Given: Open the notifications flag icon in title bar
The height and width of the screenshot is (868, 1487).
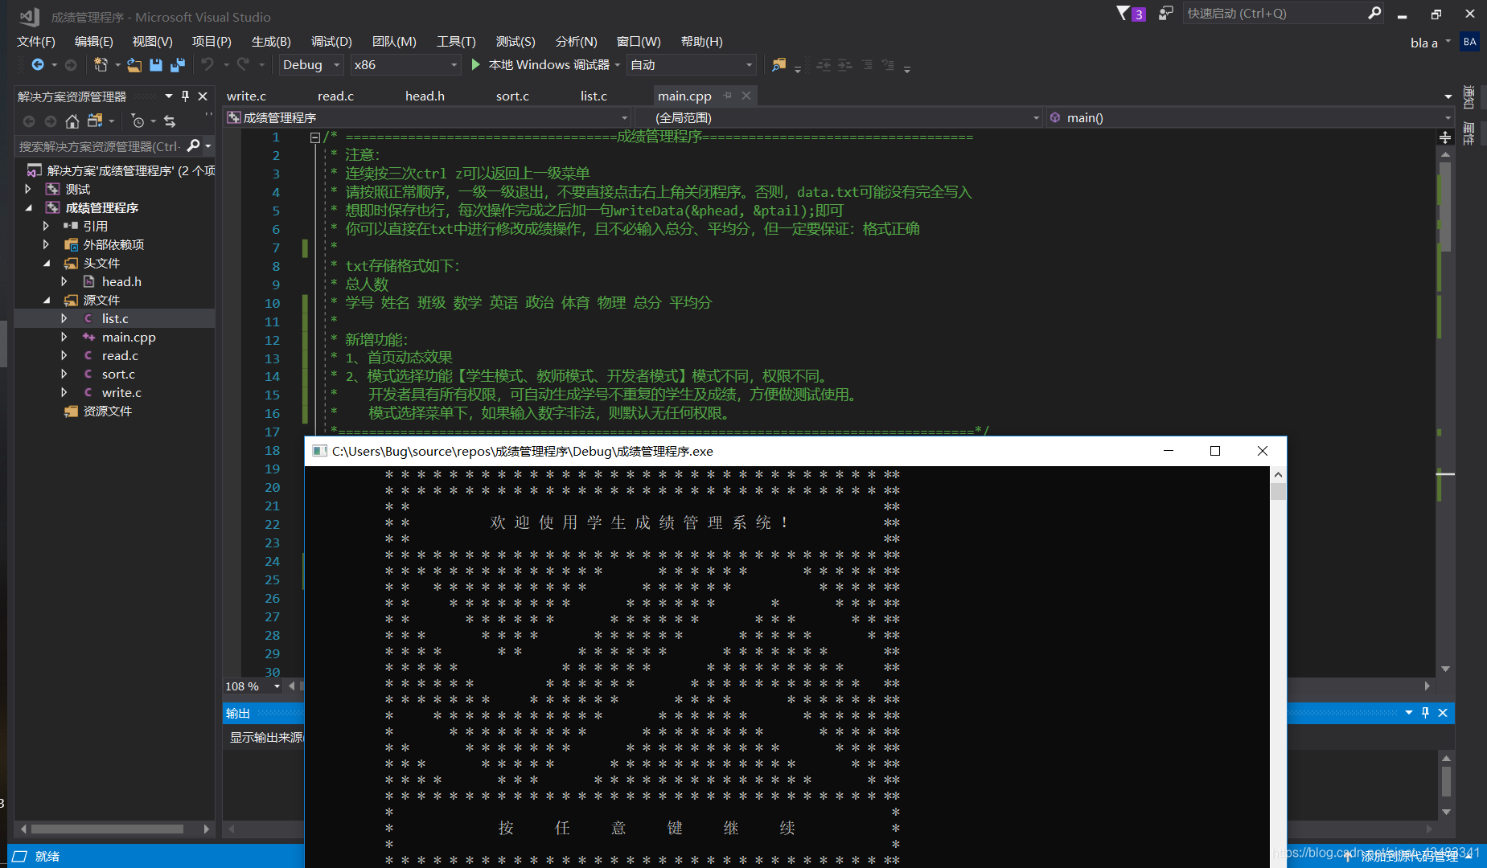Looking at the screenshot, I should point(1123,13).
